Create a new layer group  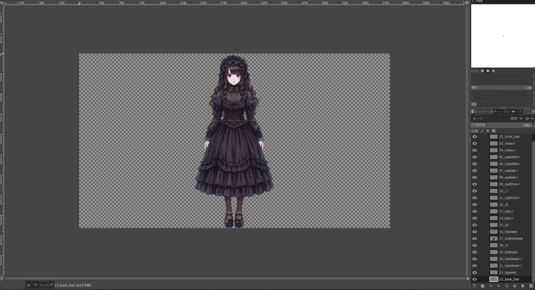coord(482,286)
